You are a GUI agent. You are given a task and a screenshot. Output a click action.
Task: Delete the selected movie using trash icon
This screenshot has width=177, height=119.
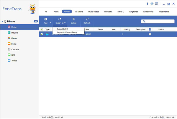(73, 19)
